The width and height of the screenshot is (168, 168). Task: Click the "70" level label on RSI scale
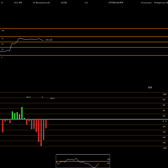(x=2, y=39)
